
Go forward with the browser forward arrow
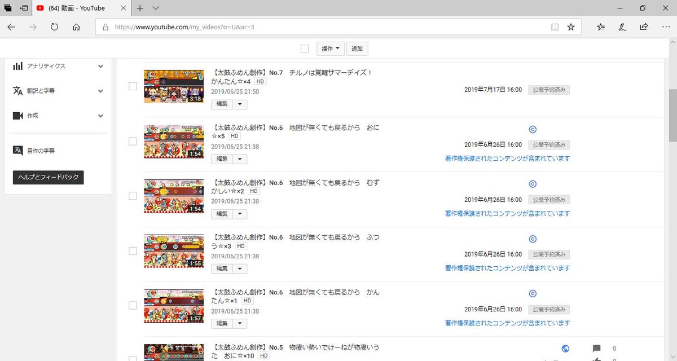point(33,27)
